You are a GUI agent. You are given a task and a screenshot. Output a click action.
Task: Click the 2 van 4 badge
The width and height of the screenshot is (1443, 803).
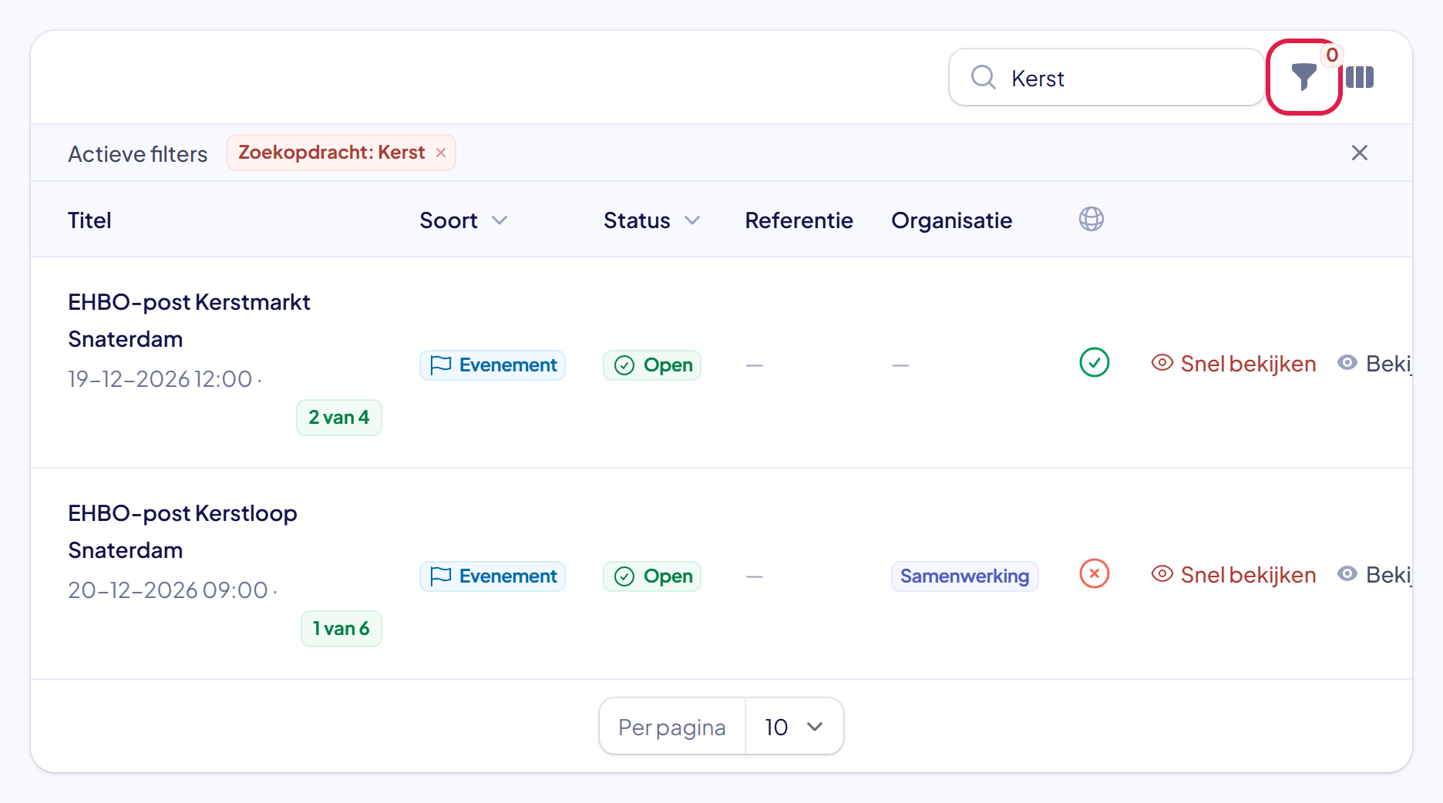point(339,418)
